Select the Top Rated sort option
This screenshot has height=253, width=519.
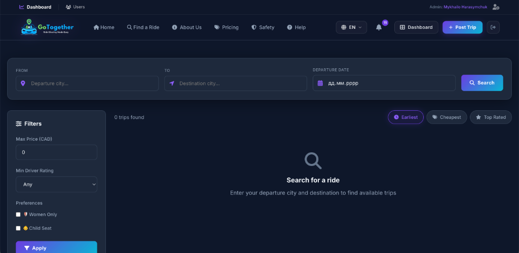[x=491, y=117]
